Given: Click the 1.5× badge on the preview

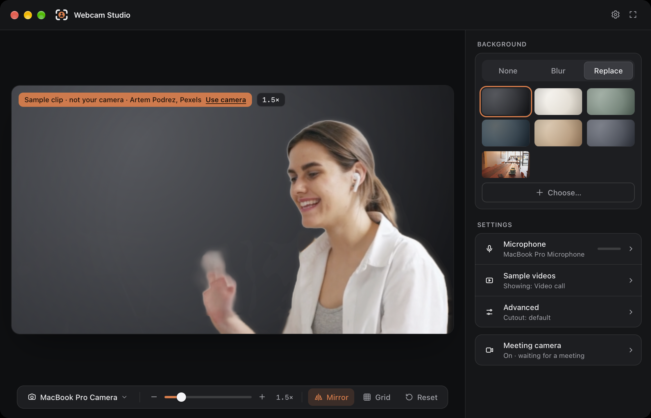Looking at the screenshot, I should pyautogui.click(x=271, y=100).
